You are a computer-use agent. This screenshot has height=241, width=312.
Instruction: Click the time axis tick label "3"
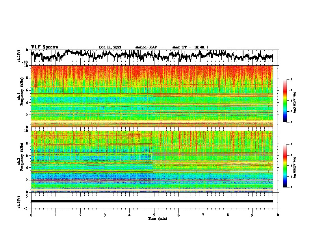(x=105, y=215)
